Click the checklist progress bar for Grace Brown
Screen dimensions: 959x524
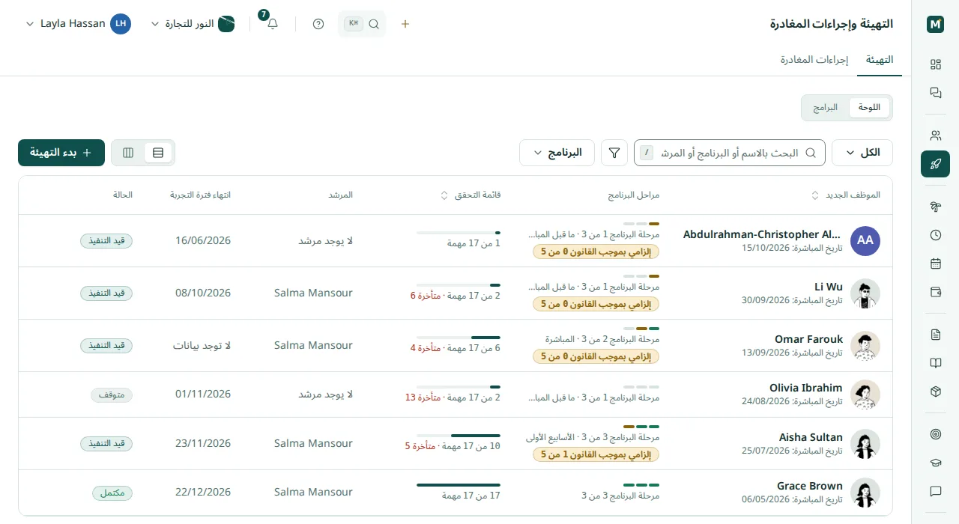coord(459,485)
